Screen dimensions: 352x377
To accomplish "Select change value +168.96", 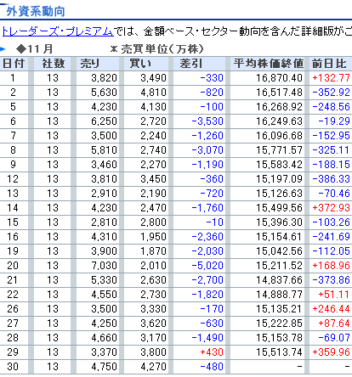I will pos(331,266).
